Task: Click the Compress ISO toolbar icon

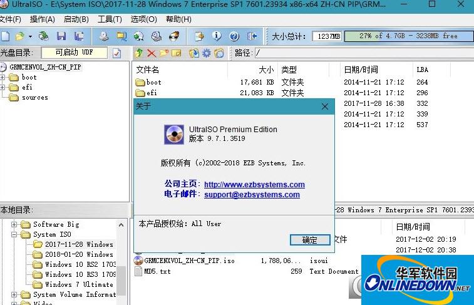Action: click(x=121, y=36)
